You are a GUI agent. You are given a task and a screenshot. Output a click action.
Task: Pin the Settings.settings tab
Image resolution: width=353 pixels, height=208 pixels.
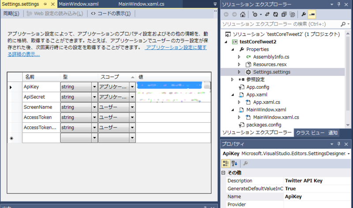coord(45,4)
